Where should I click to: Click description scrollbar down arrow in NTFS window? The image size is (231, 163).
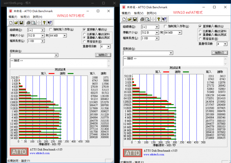tap(109, 66)
